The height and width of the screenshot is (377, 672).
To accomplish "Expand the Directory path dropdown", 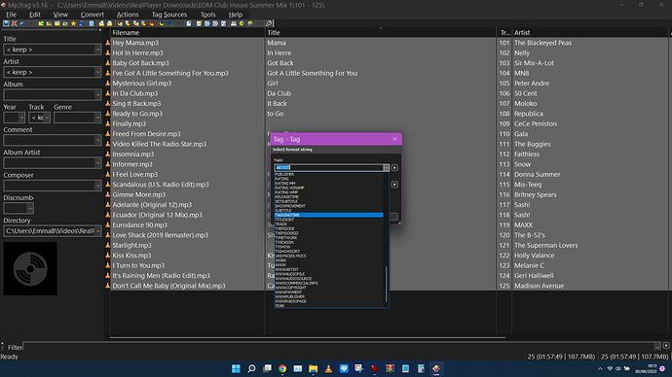I will pyautogui.click(x=98, y=231).
